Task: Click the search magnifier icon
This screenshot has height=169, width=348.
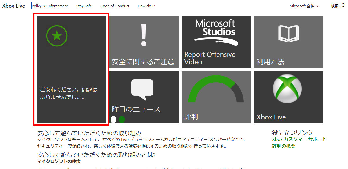Action: pyautogui.click(x=343, y=6)
